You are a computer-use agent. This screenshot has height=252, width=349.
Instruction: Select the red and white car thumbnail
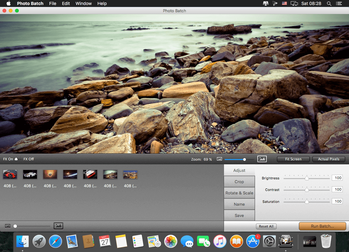90,174
